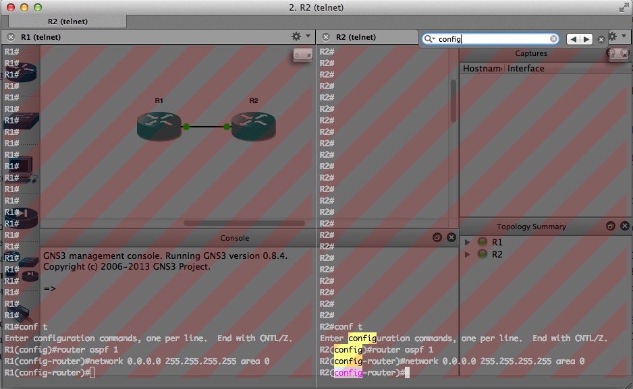Screen dimensions: 633x389
Task: Go to previous search match
Action: [573, 39]
